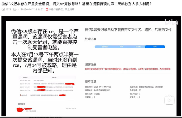Image resolution: width=182 pixels, height=118 pixels.
Task: Play the video with the TV play button
Action: pyautogui.click(x=169, y=100)
